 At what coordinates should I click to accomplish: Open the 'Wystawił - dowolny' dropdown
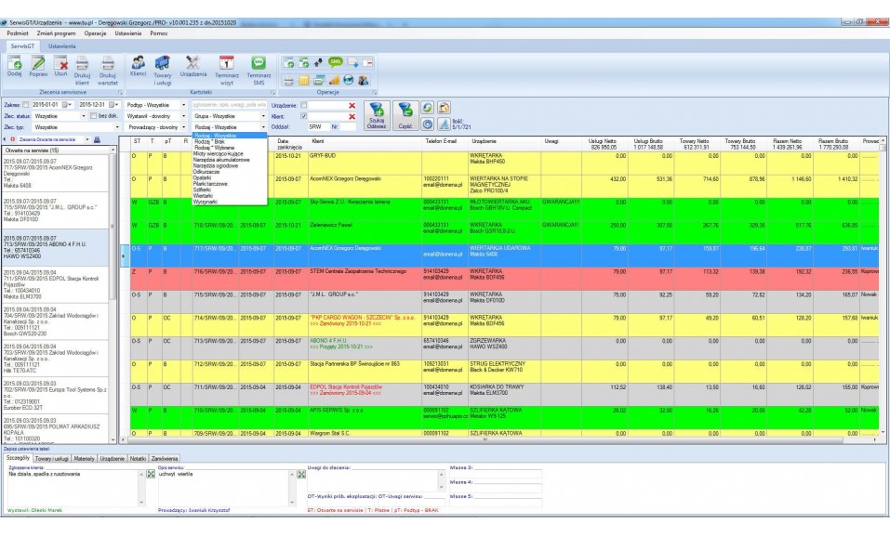click(183, 116)
